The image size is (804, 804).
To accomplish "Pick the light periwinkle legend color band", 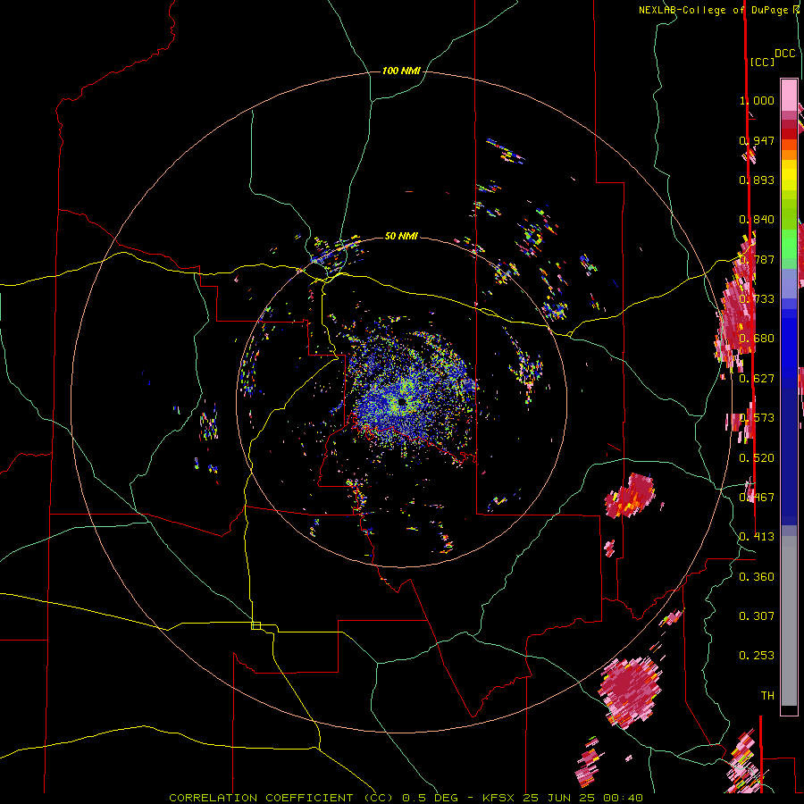I will [789, 283].
